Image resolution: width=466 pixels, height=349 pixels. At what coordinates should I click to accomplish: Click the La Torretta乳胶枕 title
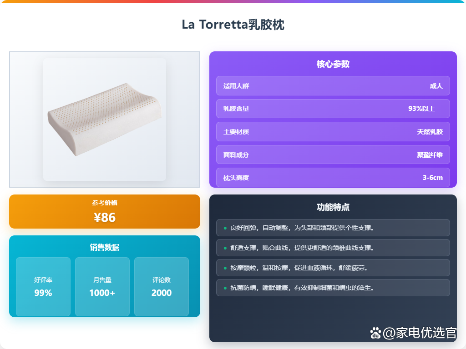tap(233, 25)
